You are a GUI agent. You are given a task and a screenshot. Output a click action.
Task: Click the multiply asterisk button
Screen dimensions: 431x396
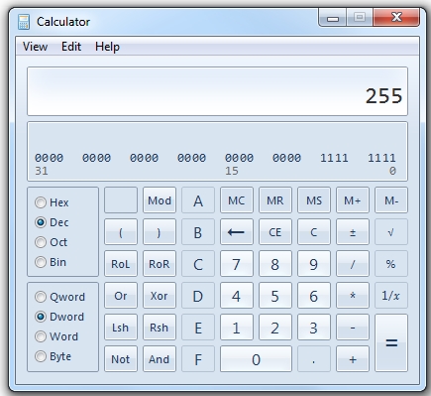click(x=353, y=296)
